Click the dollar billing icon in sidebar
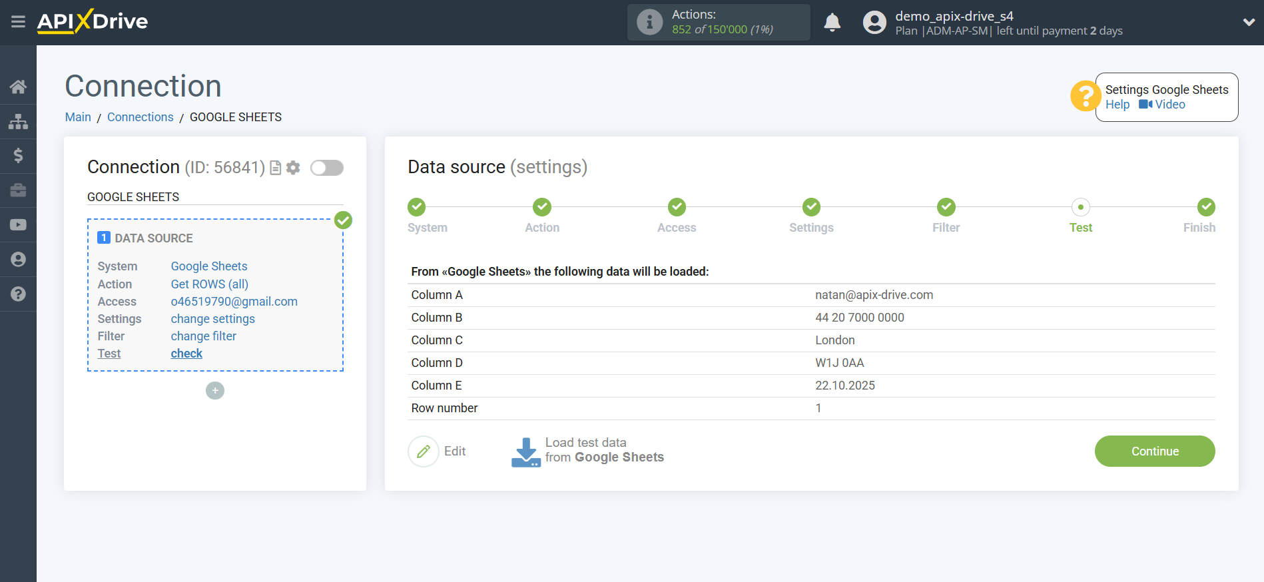 coord(18,156)
